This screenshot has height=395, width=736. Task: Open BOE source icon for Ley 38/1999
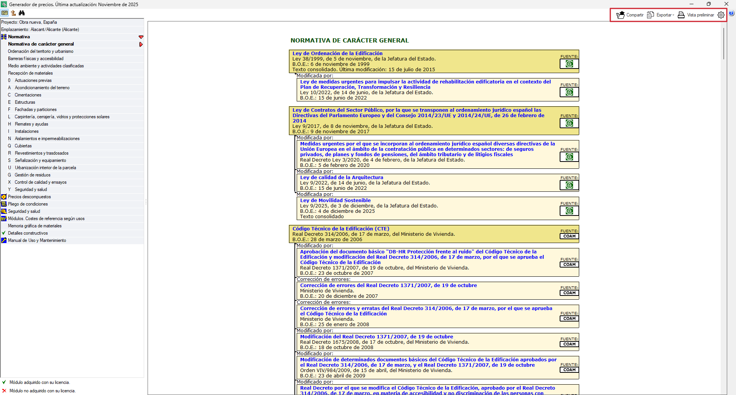pyautogui.click(x=569, y=64)
